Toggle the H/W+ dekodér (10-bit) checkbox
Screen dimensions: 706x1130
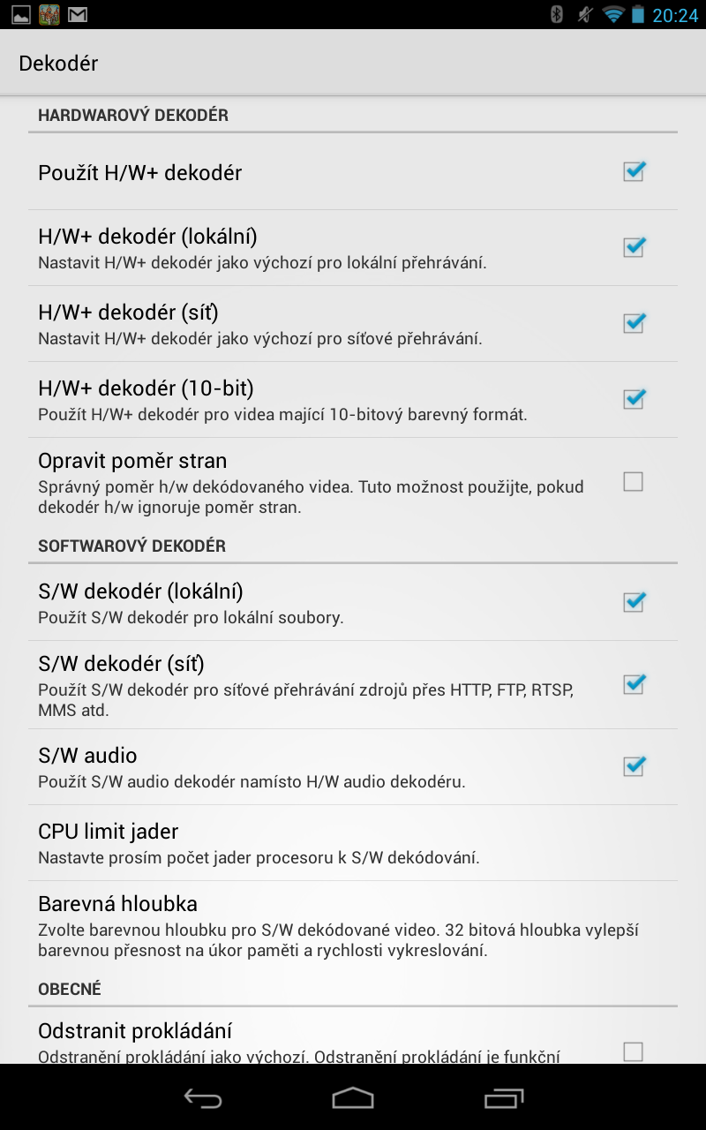click(634, 399)
